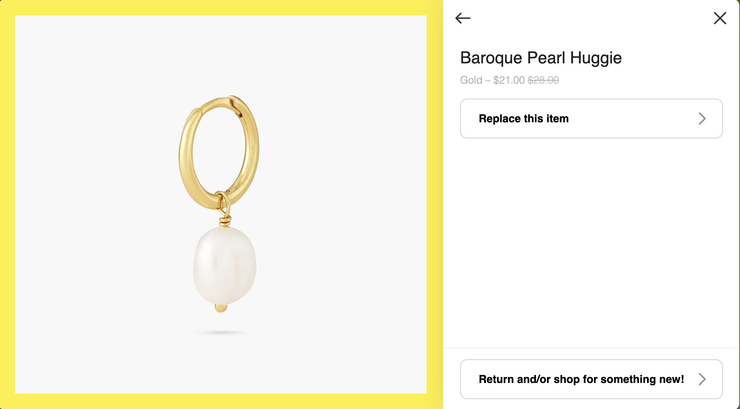Click the small gold bead below the pearl

(x=221, y=308)
